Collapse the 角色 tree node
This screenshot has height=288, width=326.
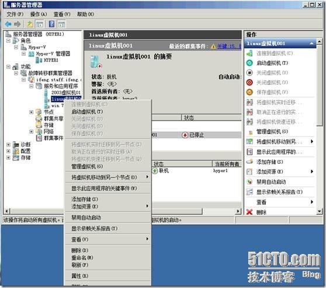(8, 40)
